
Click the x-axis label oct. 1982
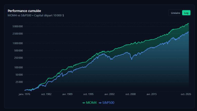pos(46,94)
